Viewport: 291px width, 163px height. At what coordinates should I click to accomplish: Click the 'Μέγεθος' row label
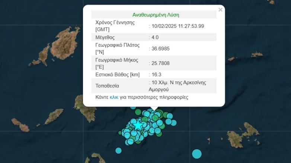[105, 37]
